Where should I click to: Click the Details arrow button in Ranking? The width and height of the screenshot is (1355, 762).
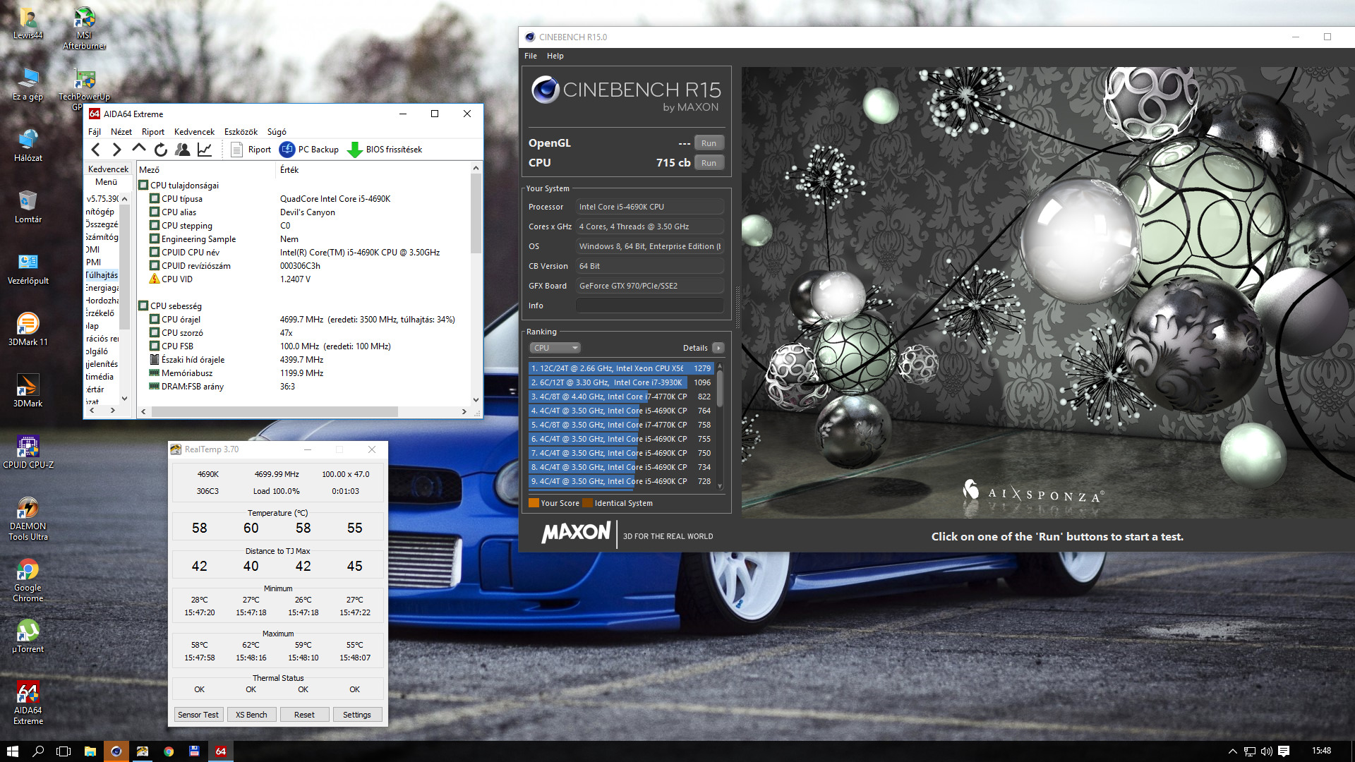tap(718, 348)
